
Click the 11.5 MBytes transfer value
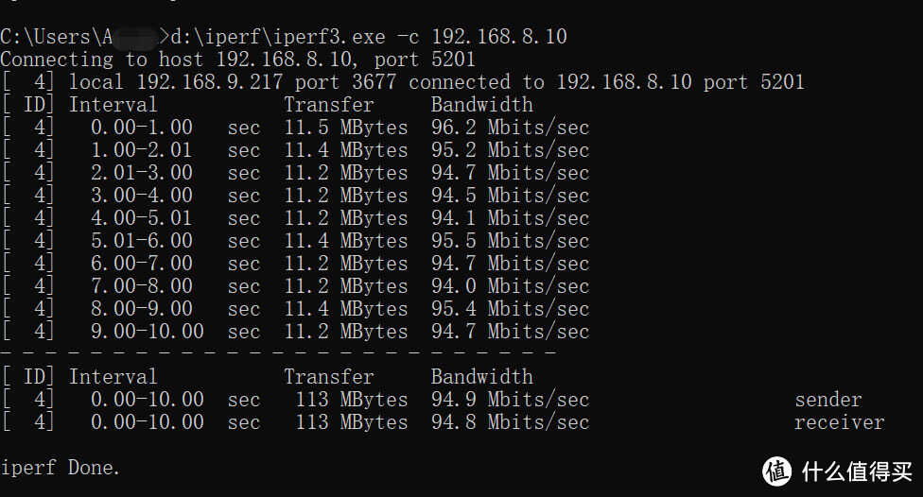pos(345,128)
